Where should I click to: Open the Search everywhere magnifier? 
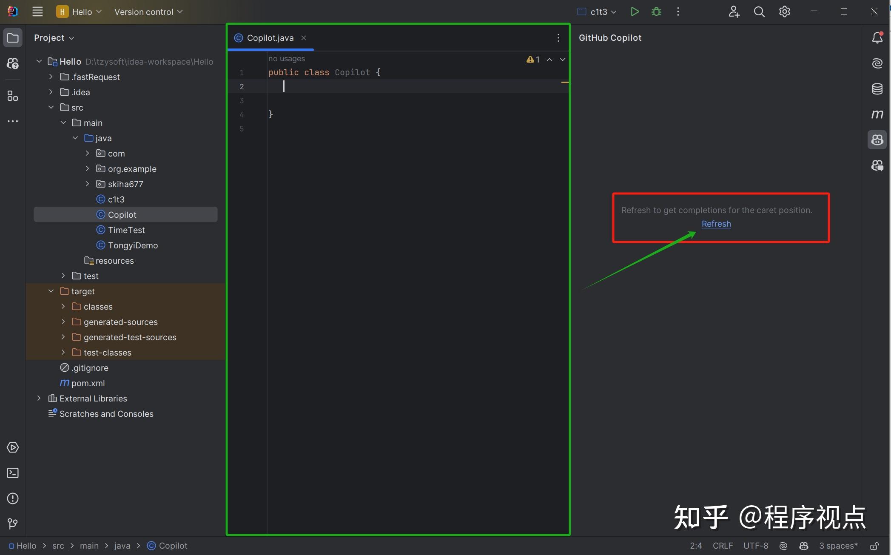[759, 11]
